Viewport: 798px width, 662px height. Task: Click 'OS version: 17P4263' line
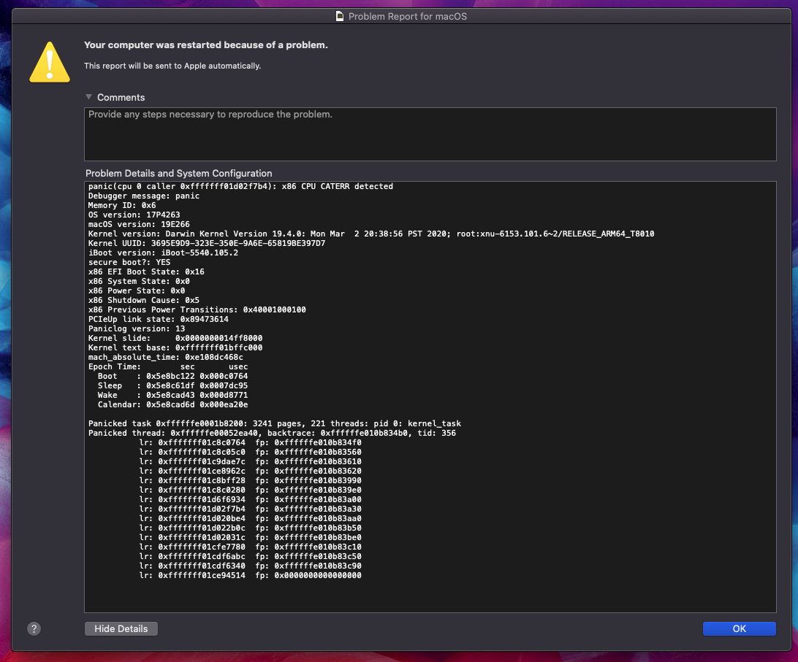[134, 215]
